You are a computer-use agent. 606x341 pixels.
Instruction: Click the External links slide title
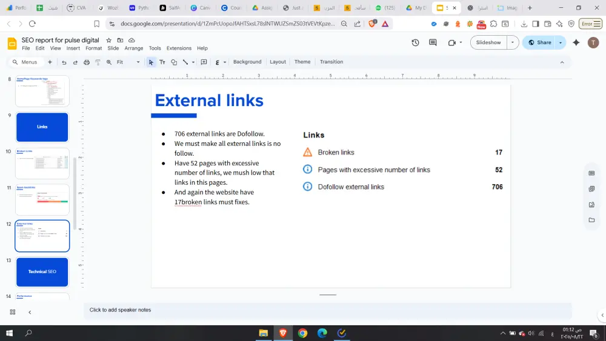click(x=209, y=101)
